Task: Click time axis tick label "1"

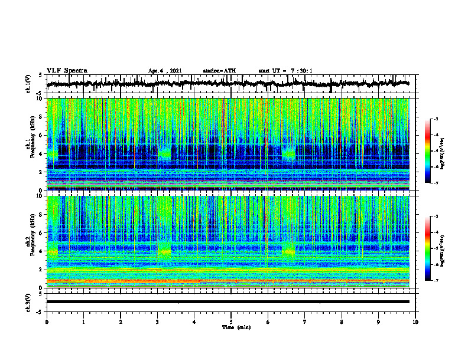Action: click(83, 322)
